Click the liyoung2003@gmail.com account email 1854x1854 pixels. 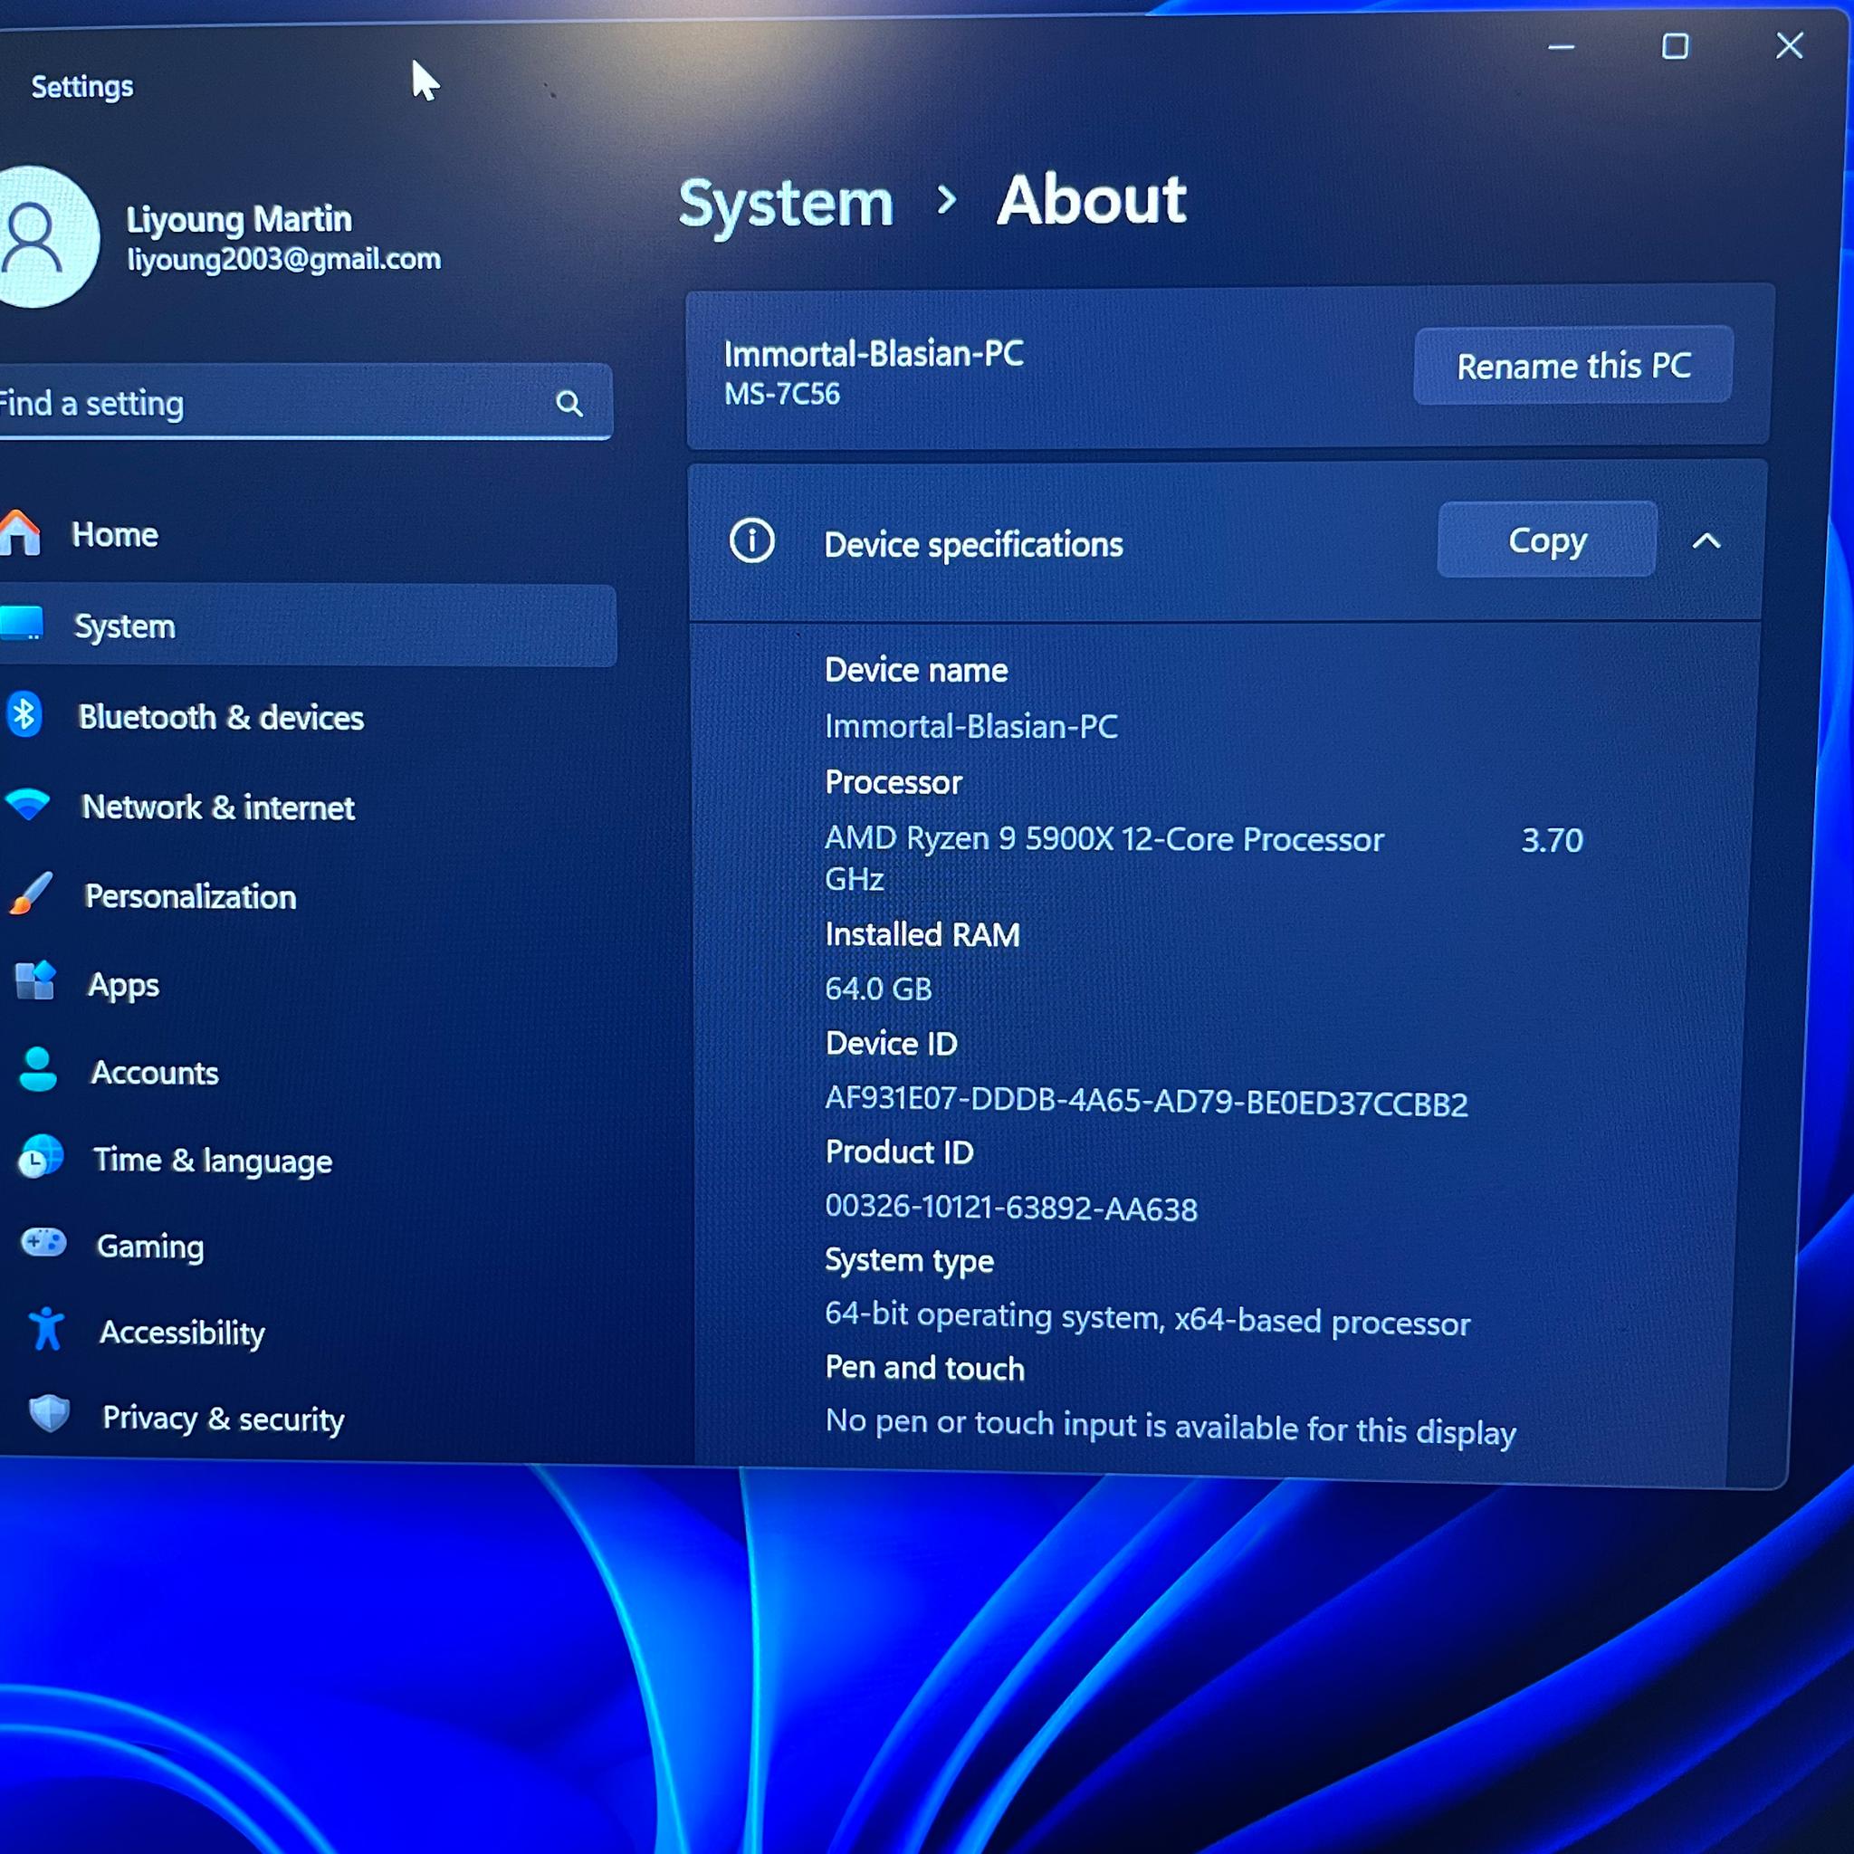[284, 259]
